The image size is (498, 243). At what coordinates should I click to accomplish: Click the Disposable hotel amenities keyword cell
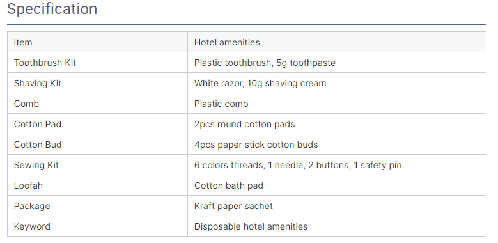click(x=337, y=226)
